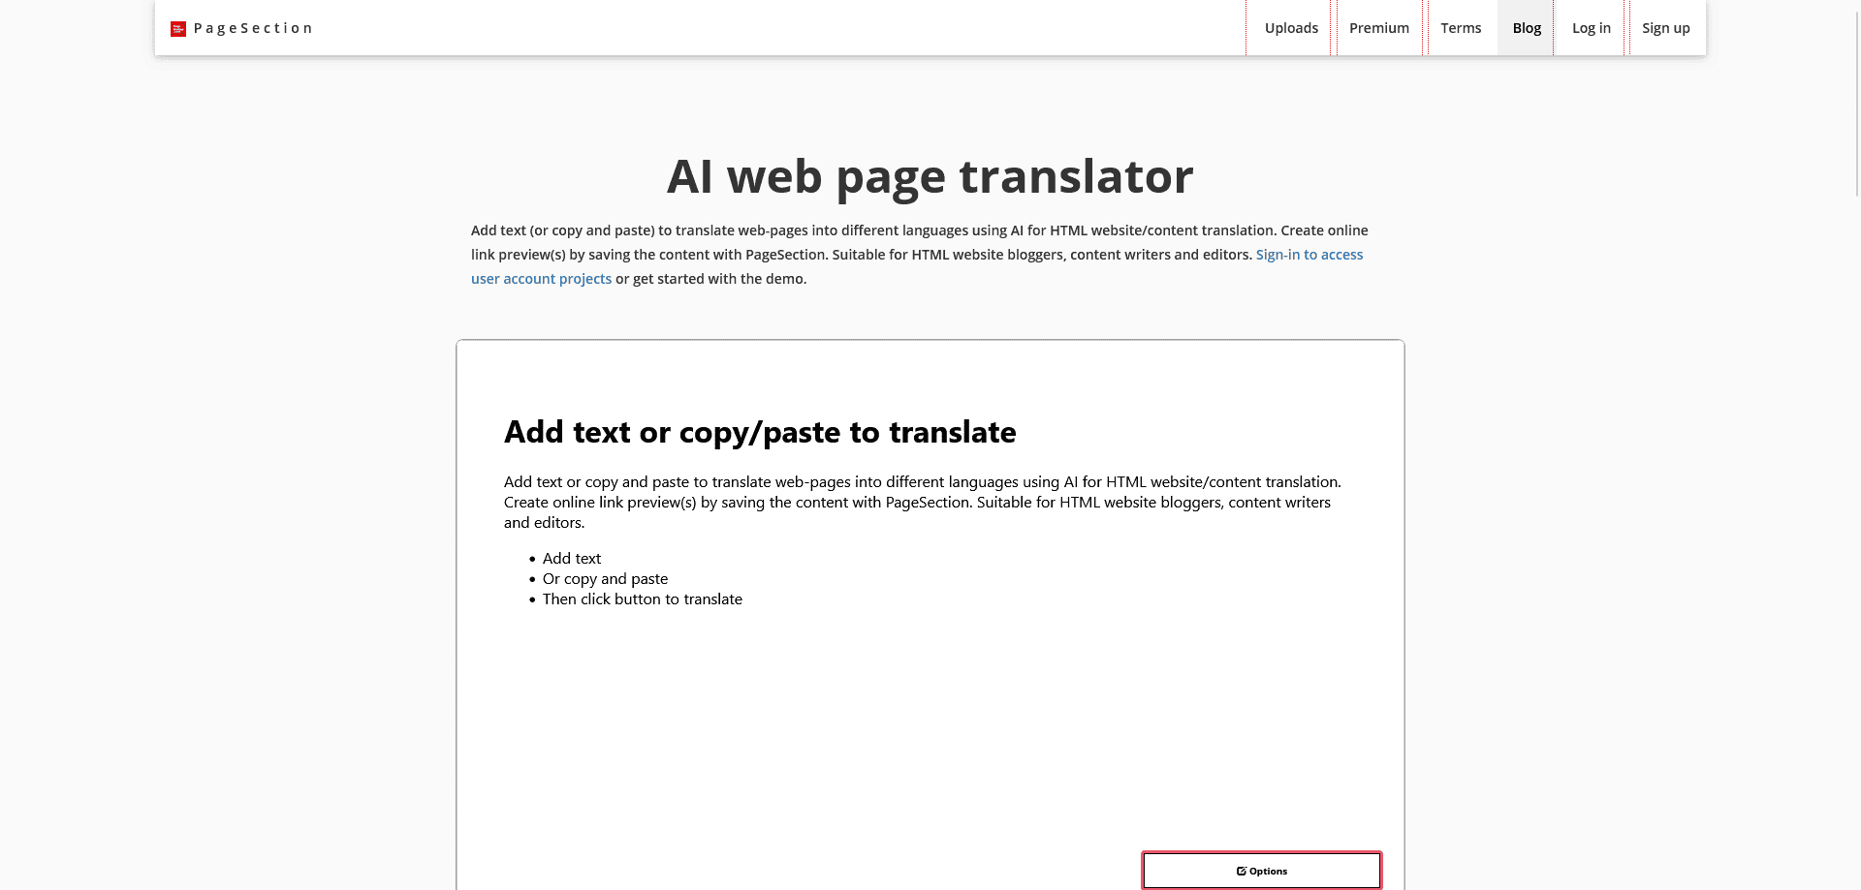Click the page vertical scrollbar
This screenshot has width=1861, height=890.
point(1857,107)
